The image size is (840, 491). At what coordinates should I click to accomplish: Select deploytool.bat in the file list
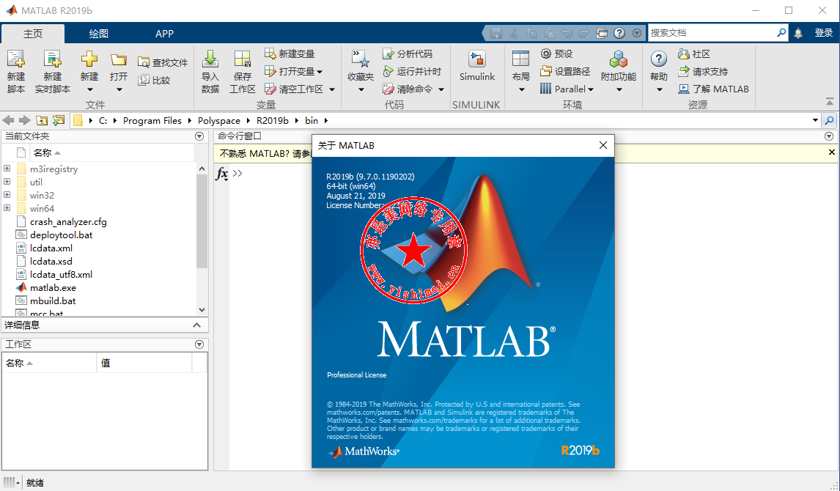pos(61,235)
